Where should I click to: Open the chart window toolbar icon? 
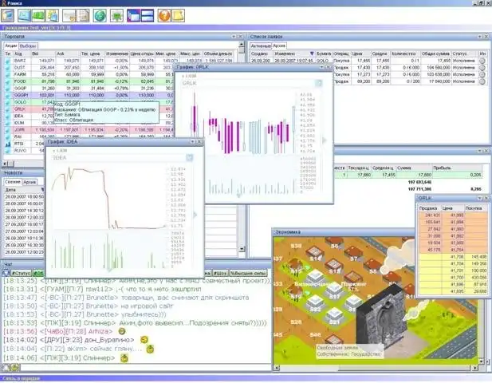click(24, 15)
